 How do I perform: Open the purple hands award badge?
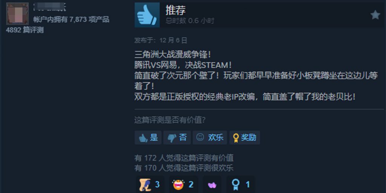click(x=212, y=184)
